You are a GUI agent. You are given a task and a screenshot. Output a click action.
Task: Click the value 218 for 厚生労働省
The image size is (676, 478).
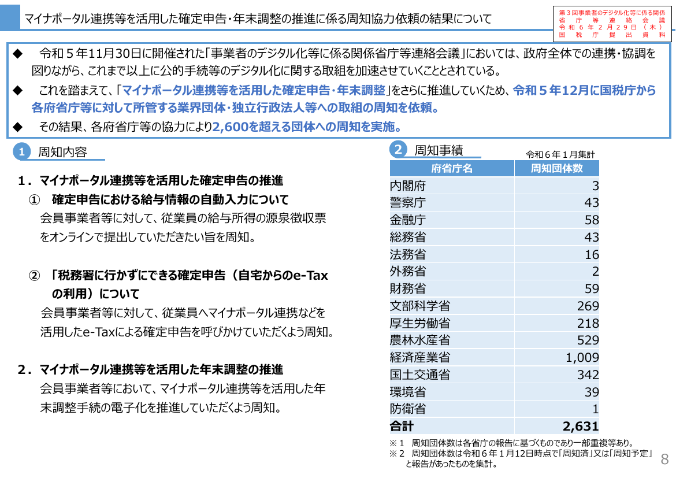588,323
